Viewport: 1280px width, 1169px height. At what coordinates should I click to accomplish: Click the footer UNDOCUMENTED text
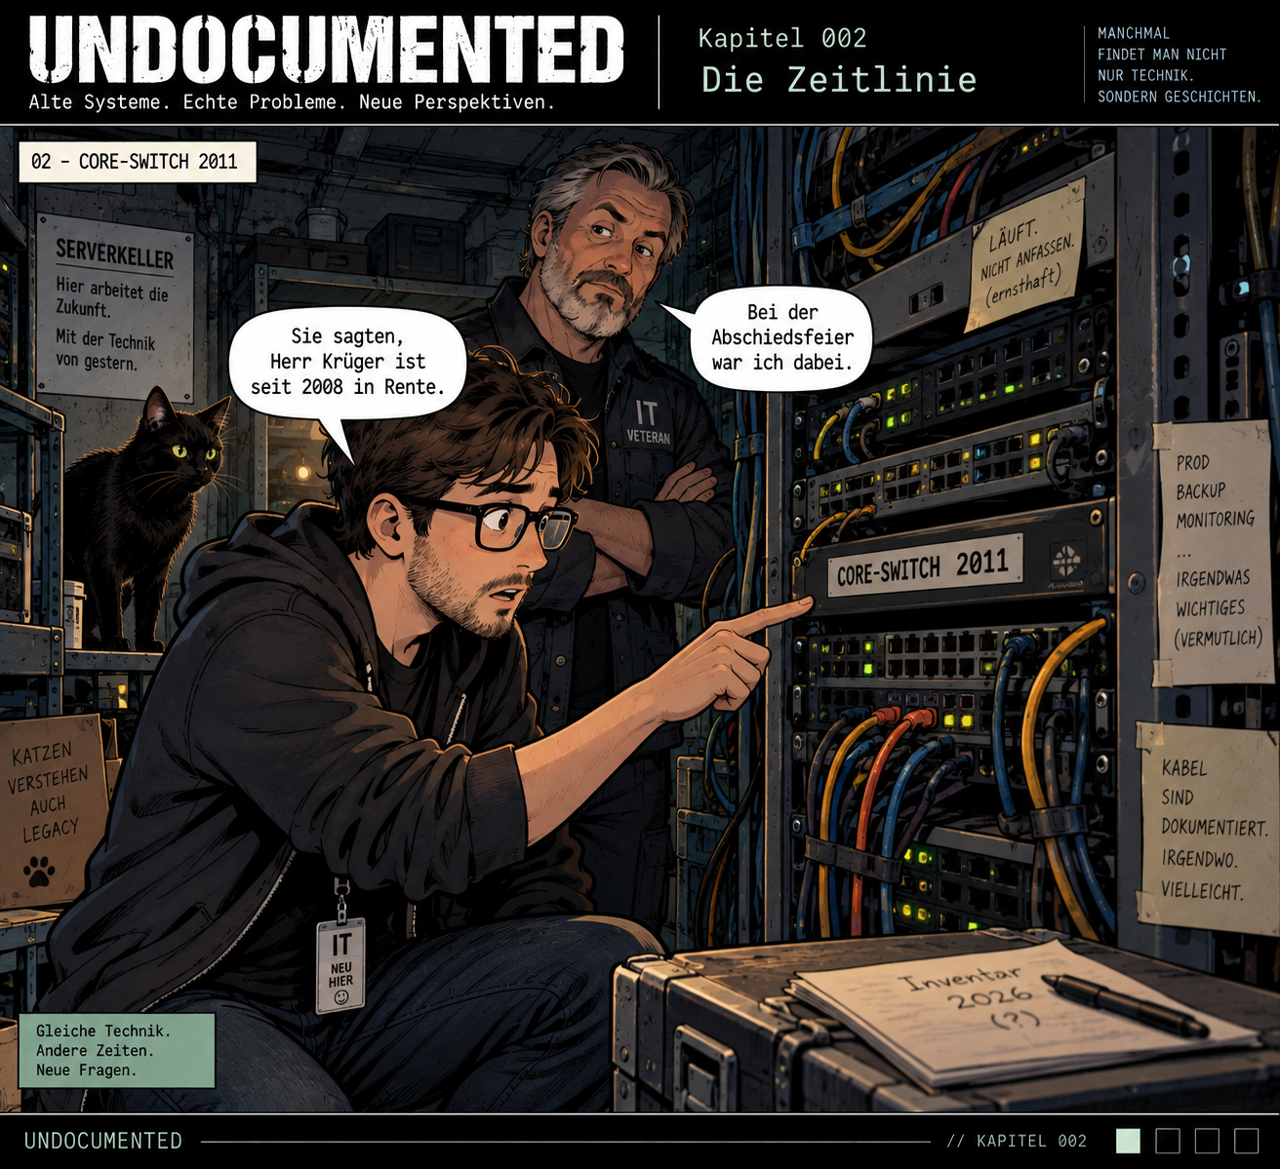pos(103,1141)
